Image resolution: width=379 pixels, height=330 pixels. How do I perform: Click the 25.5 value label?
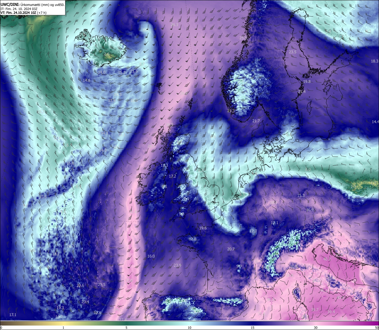click(102, 284)
